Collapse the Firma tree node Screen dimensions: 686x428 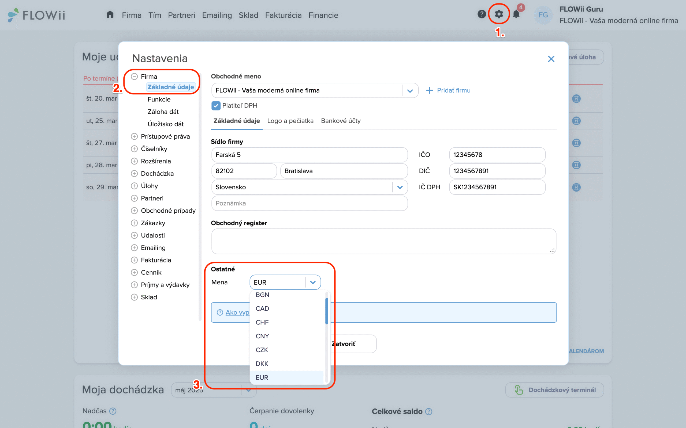pyautogui.click(x=134, y=77)
